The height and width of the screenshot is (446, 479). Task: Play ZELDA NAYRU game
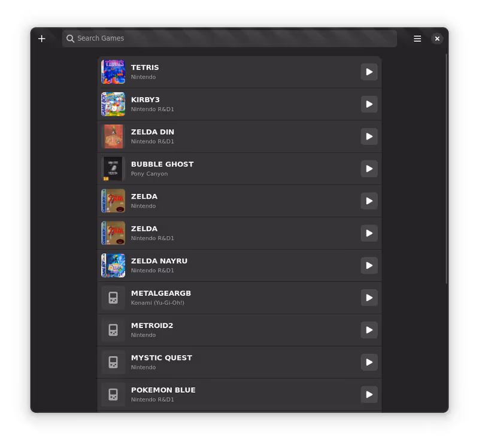coord(369,266)
